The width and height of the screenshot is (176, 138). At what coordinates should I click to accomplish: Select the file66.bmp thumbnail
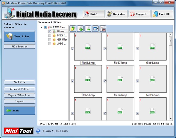[153, 47]
